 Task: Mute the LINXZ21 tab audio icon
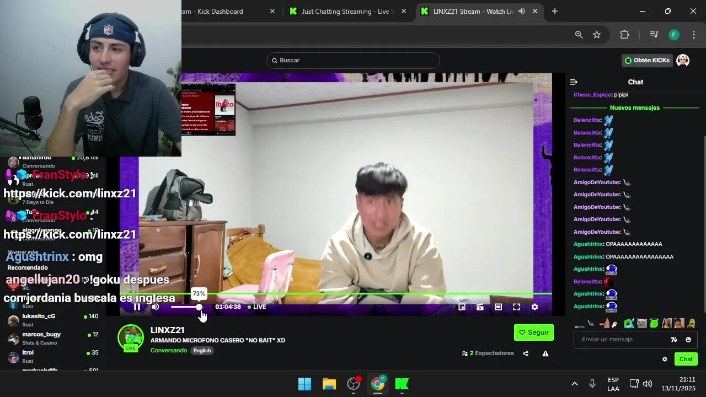(x=522, y=11)
